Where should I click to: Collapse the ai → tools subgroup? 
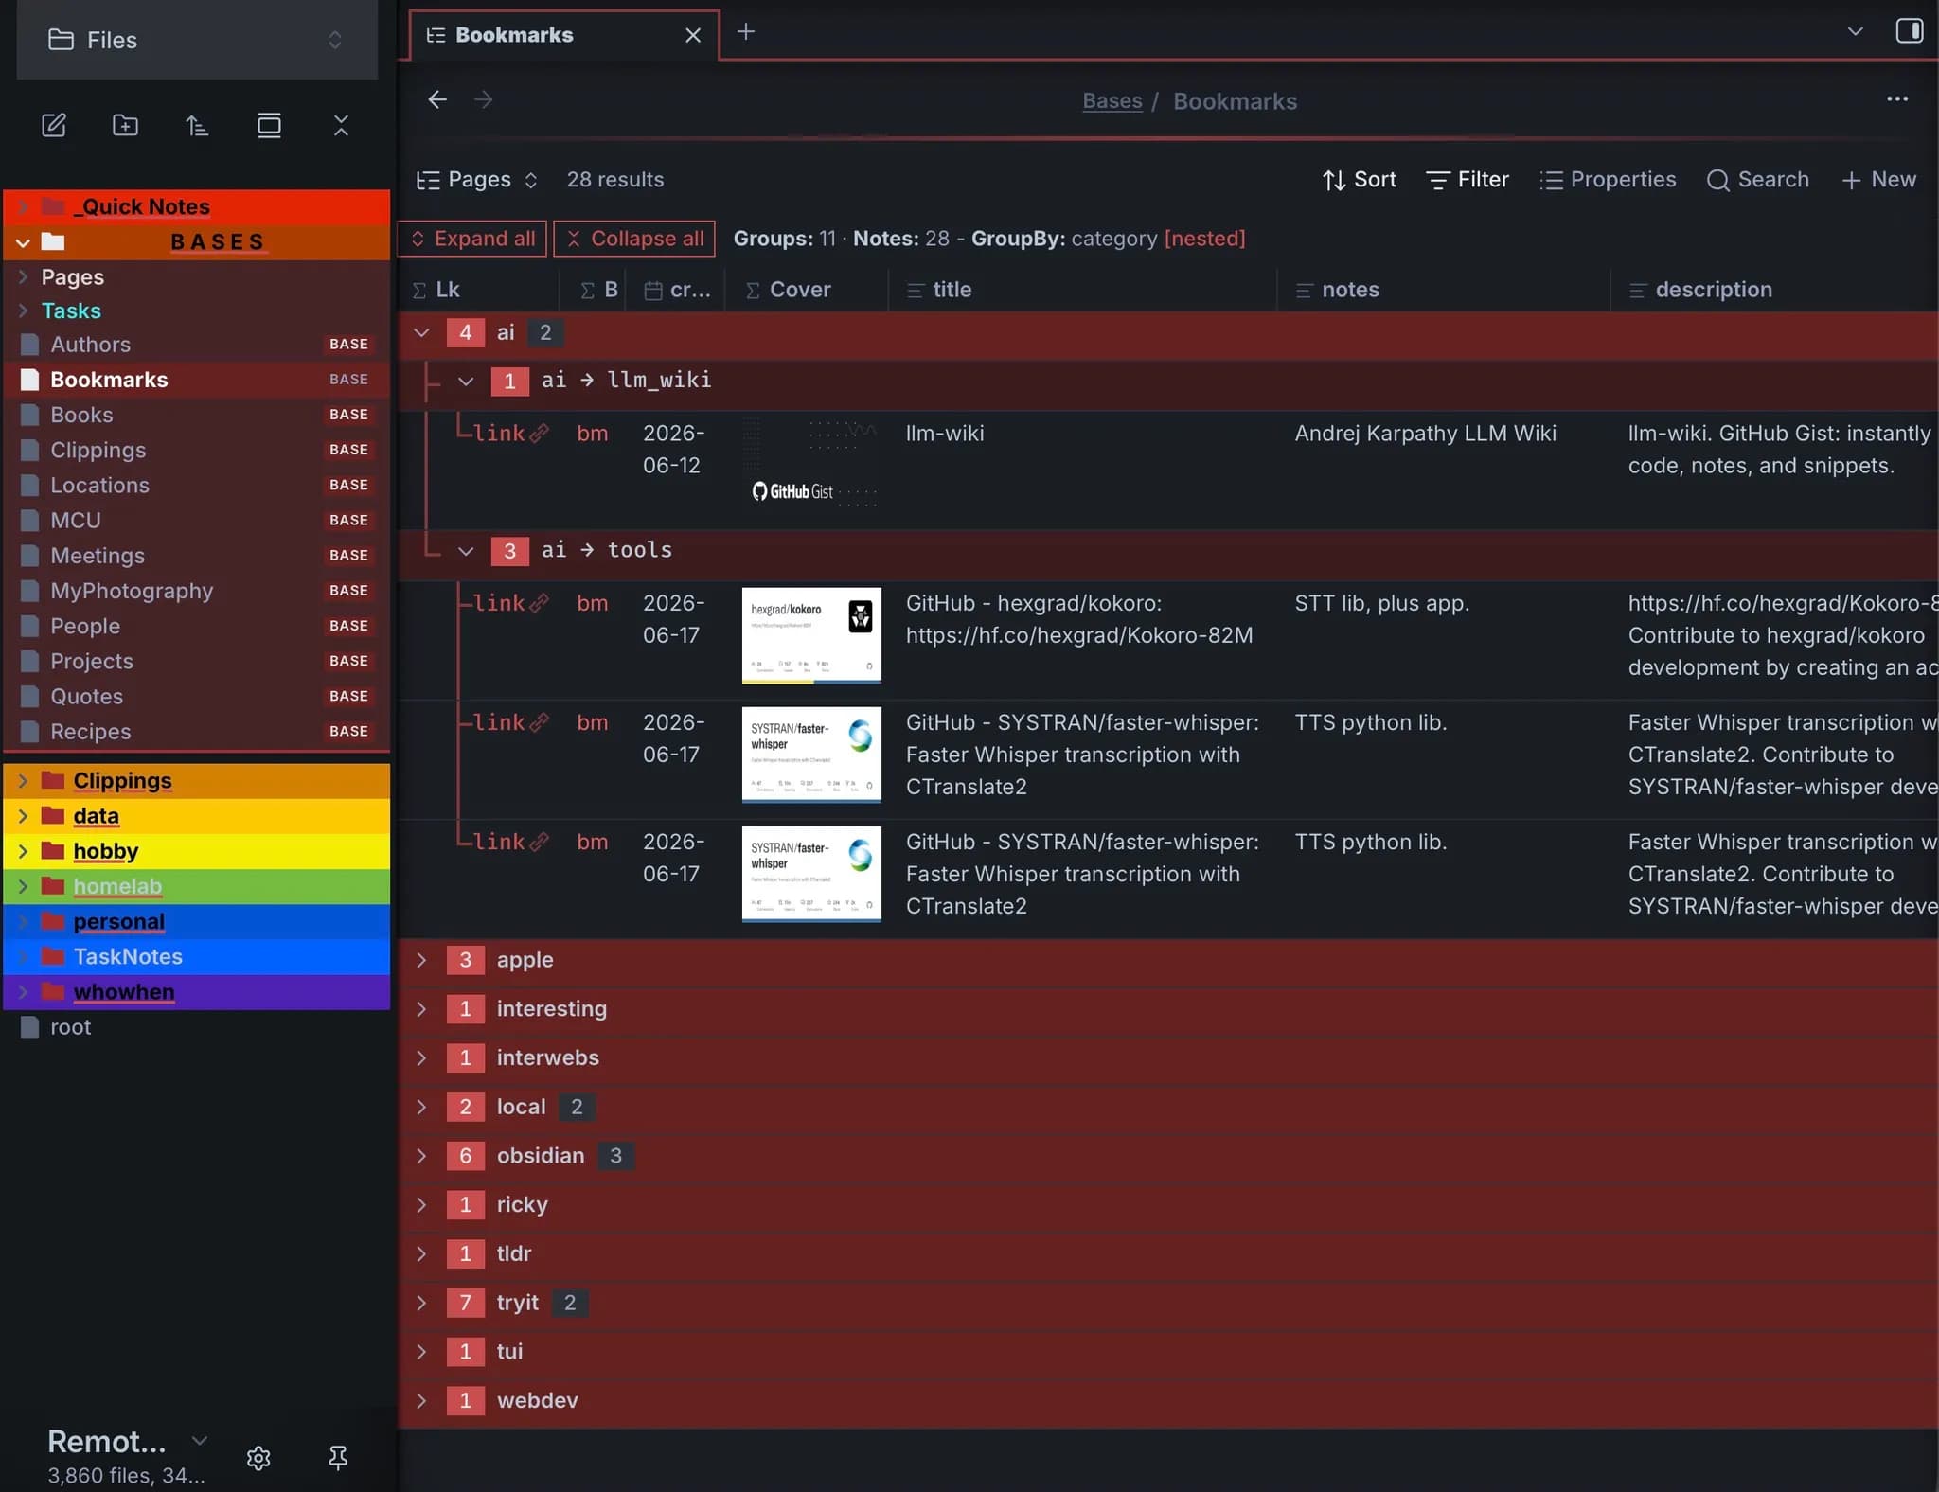click(x=466, y=550)
